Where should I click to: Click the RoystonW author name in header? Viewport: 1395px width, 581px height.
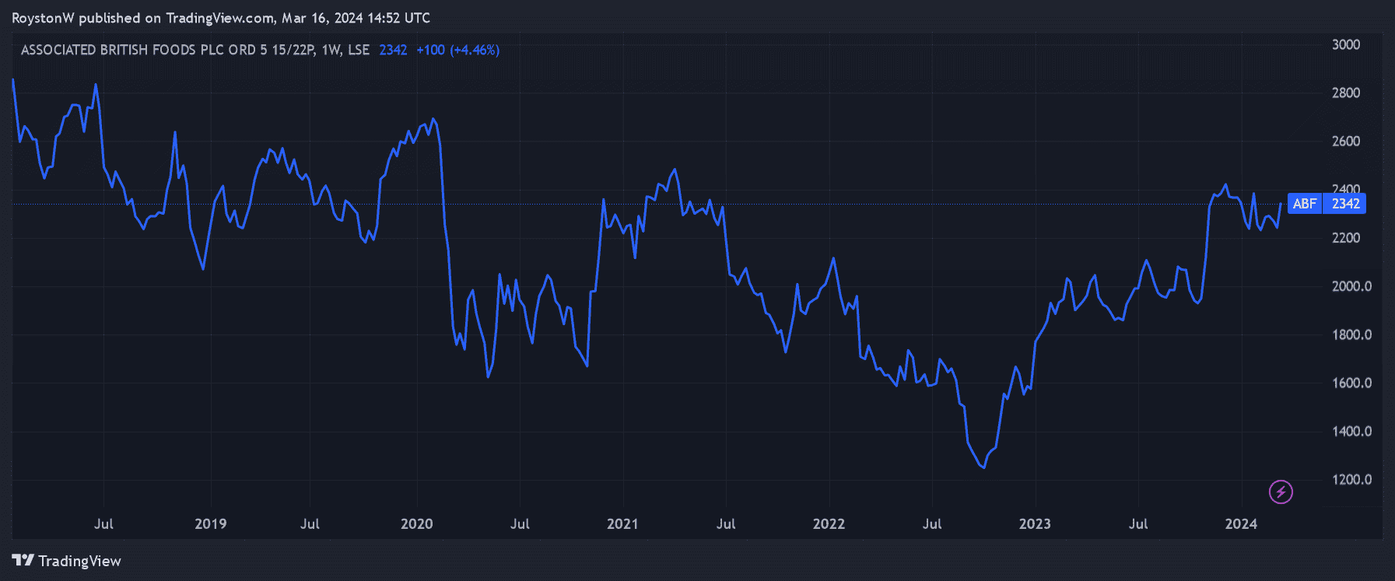click(43, 18)
